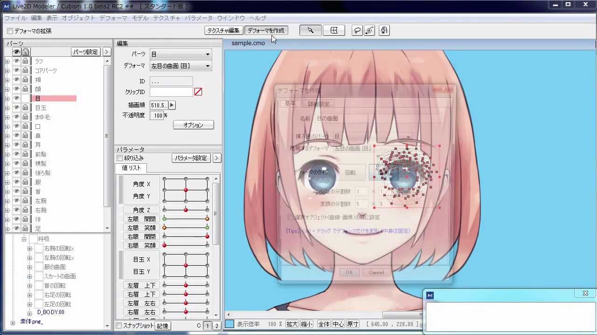597x335 pixels.
Task: Toggle lock on the 体 part
Action: point(25,220)
